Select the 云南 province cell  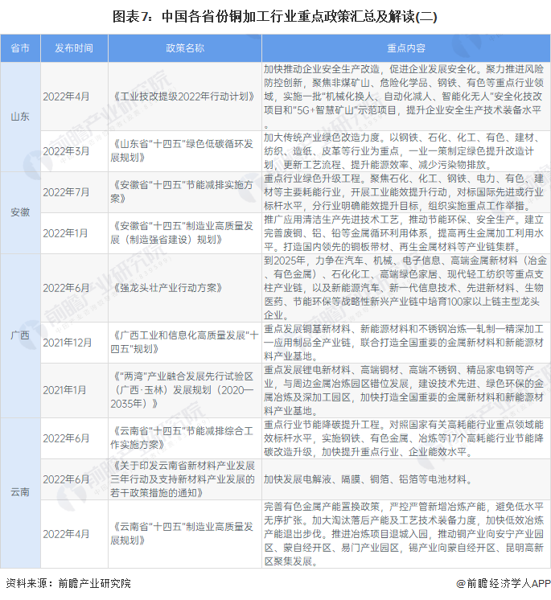pyautogui.click(x=20, y=492)
